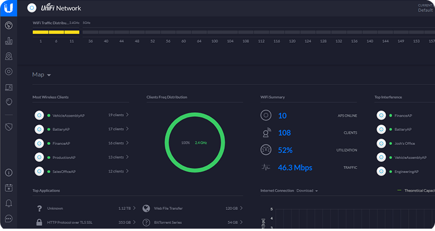
Task: Click BatteryAP device icon in Most Wireless Clients
Action: (x=39, y=129)
